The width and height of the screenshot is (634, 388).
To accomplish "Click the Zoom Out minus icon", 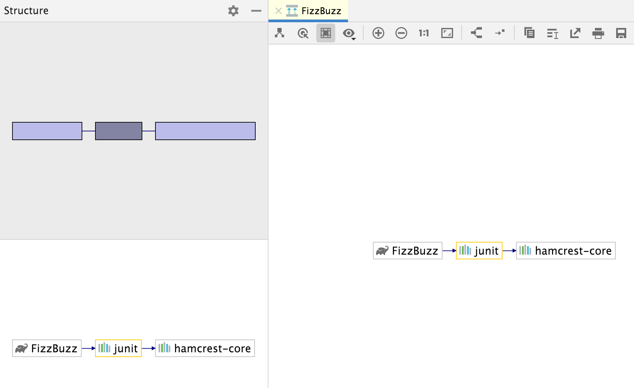I will (x=401, y=33).
